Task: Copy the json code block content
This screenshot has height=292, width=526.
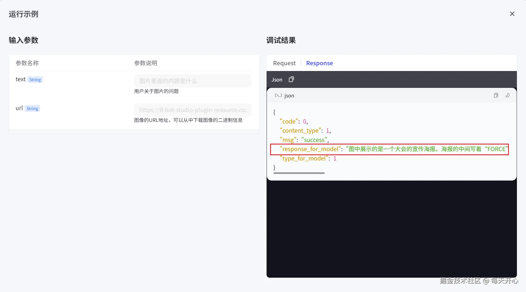Action: point(496,95)
